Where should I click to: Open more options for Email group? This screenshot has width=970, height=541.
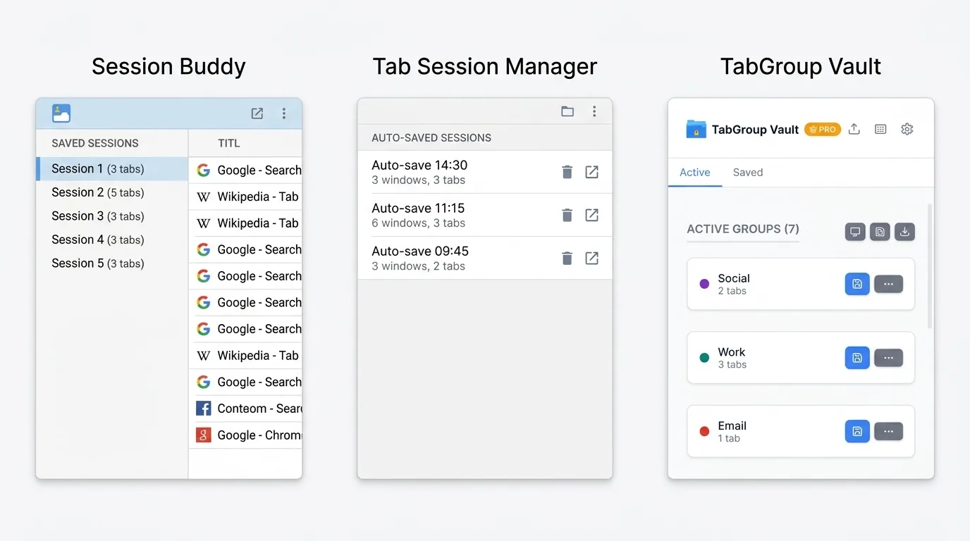click(x=888, y=431)
